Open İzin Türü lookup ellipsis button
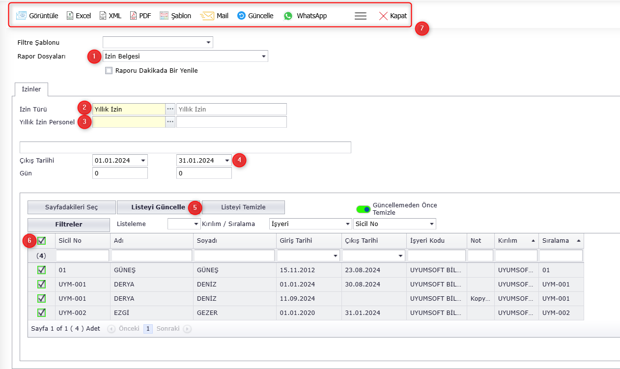 pyautogui.click(x=170, y=109)
